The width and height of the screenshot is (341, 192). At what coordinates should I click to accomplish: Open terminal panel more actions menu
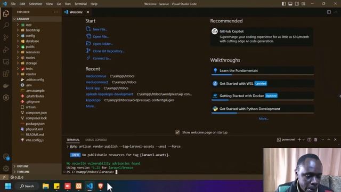322,140
